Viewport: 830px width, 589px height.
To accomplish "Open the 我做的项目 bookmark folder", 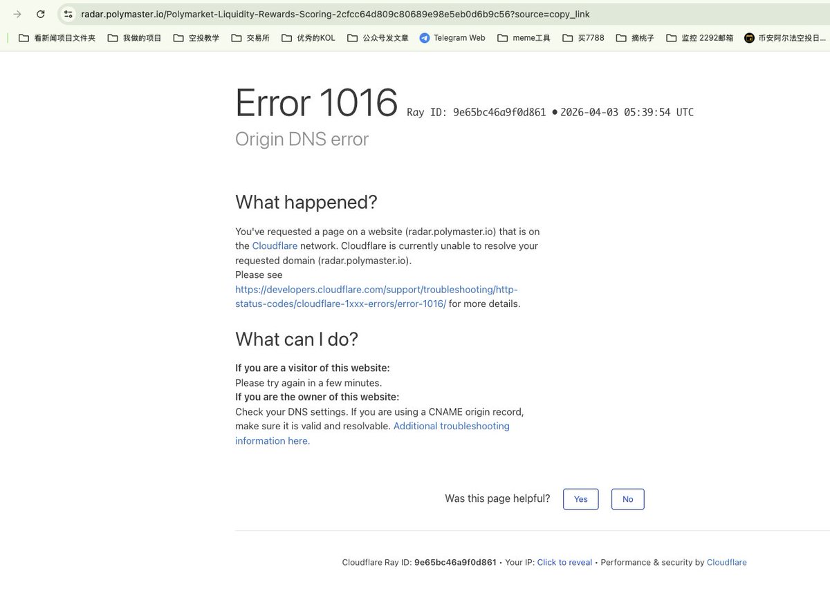I will pyautogui.click(x=135, y=38).
